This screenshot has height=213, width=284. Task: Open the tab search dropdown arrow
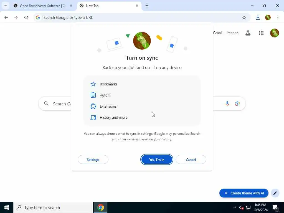point(6,6)
